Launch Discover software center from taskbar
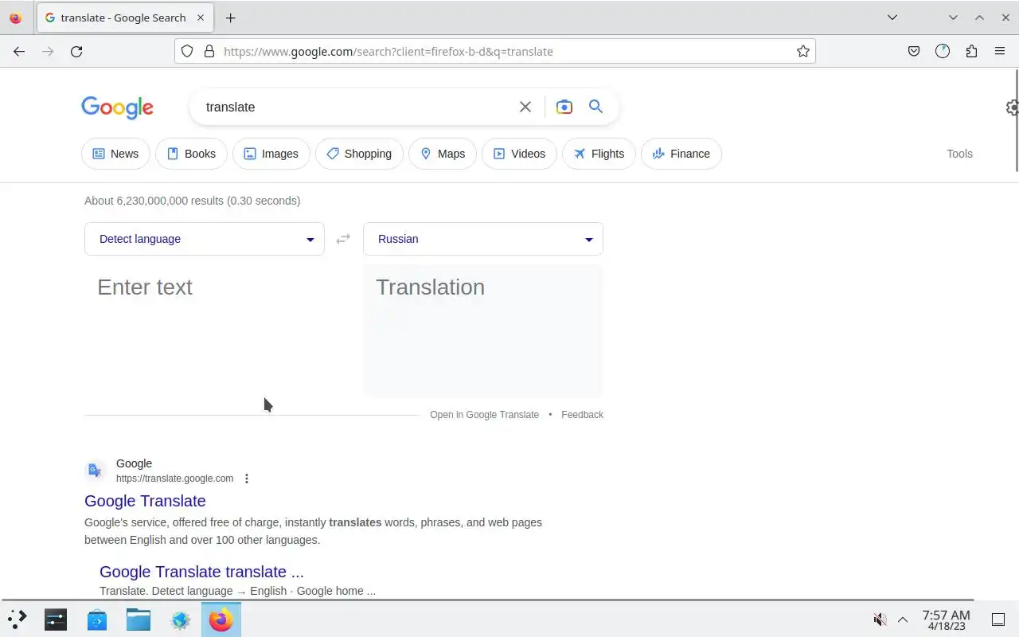 point(97,619)
